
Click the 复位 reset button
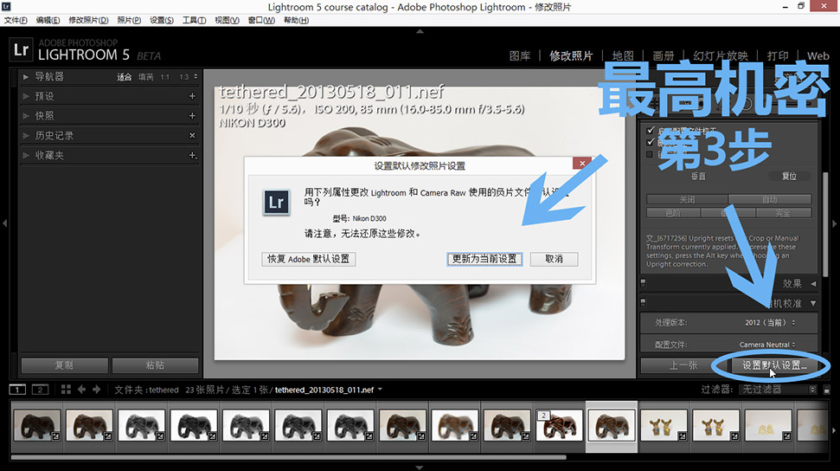(x=789, y=176)
